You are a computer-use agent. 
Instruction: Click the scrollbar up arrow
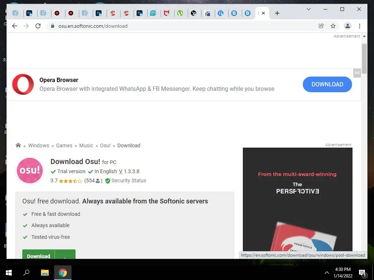pyautogui.click(x=364, y=36)
